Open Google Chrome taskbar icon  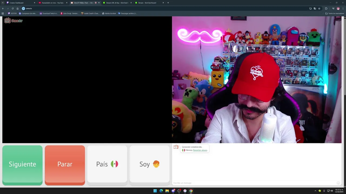click(x=191, y=191)
